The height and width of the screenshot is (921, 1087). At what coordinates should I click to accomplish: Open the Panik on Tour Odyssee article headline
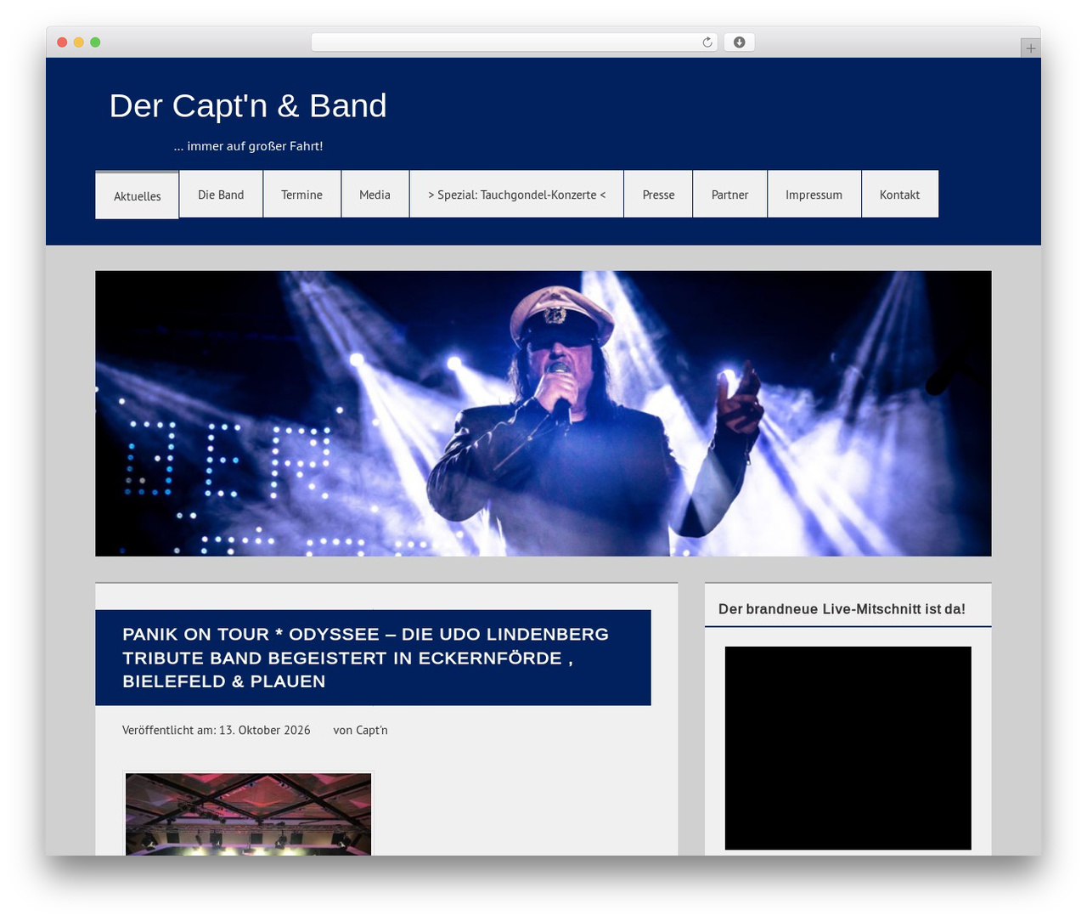366,658
